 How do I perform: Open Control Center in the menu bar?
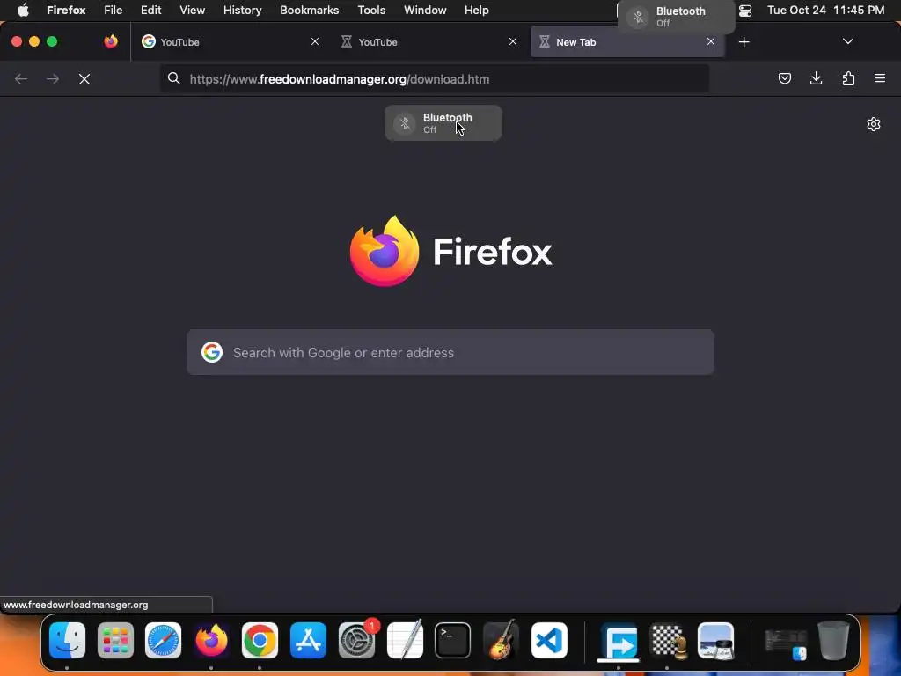click(745, 11)
